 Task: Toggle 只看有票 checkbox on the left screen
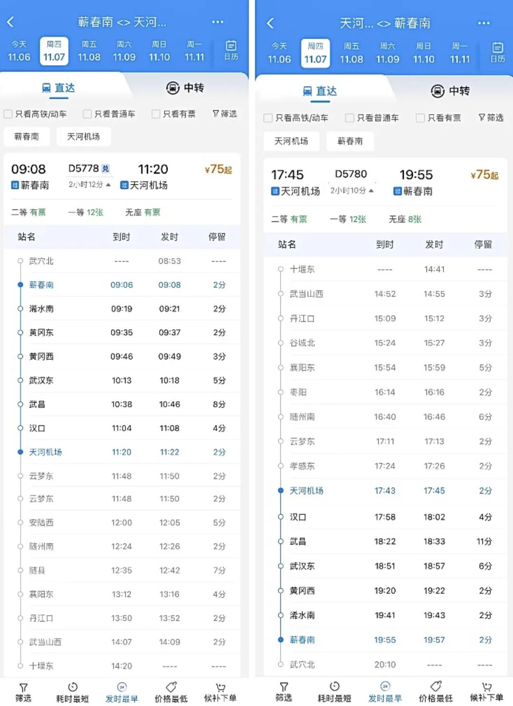pyautogui.click(x=156, y=114)
